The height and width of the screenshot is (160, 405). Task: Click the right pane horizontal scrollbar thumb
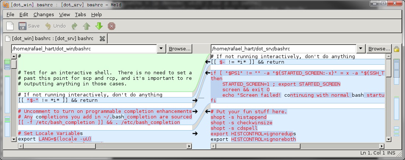(258, 146)
